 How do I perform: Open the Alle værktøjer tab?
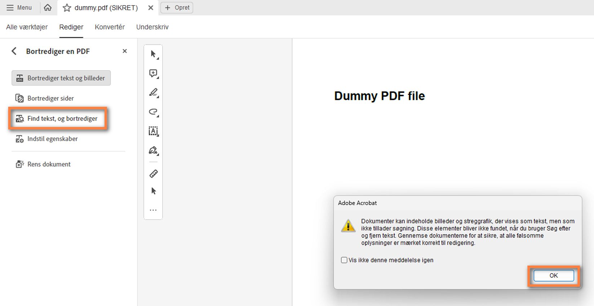point(27,27)
